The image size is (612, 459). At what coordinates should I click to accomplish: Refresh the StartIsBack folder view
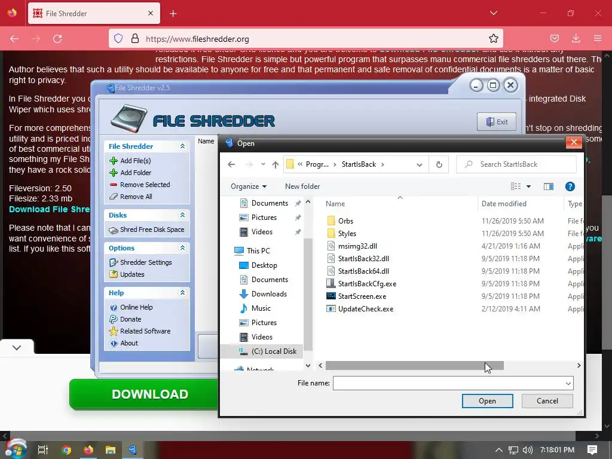pyautogui.click(x=439, y=164)
